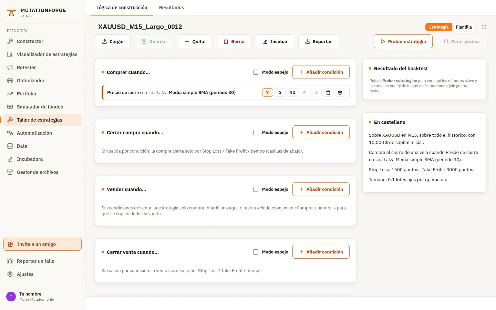496x310 pixels.
Task: Click the strategy name XAUUSD_M15_Largo_0012
Action: click(x=140, y=27)
